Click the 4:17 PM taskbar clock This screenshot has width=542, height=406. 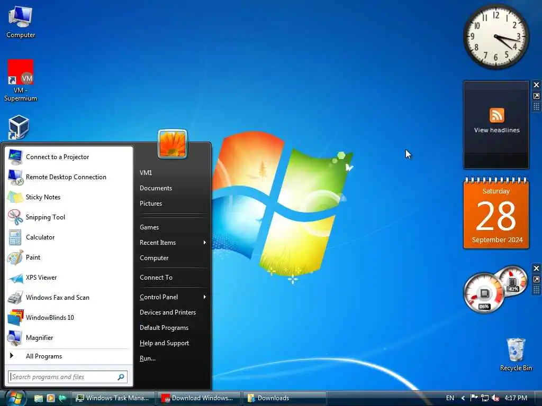pyautogui.click(x=516, y=398)
